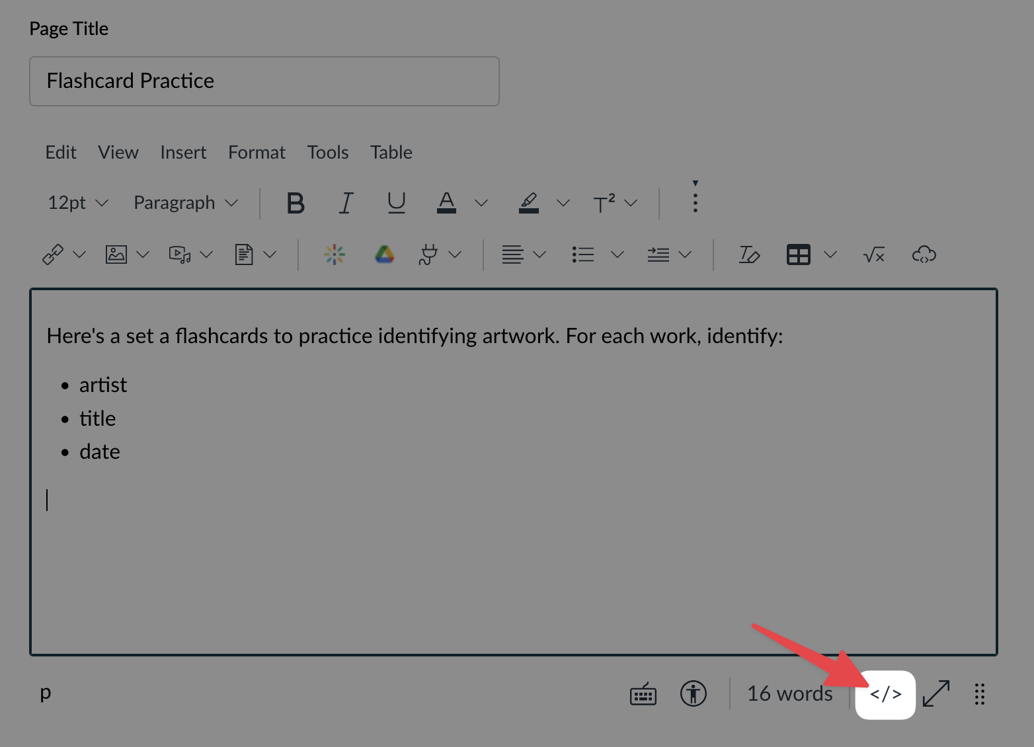Toggle fullscreen editor mode
Screen dimensions: 1034x747
936,693
